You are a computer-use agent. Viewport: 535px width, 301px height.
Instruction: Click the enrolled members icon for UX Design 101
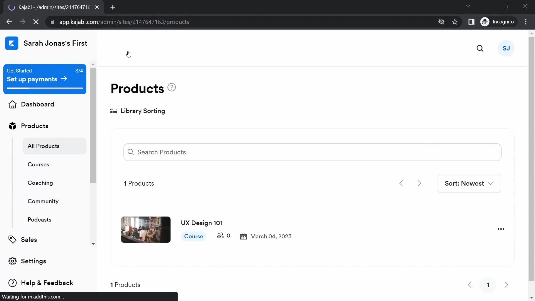(x=220, y=236)
